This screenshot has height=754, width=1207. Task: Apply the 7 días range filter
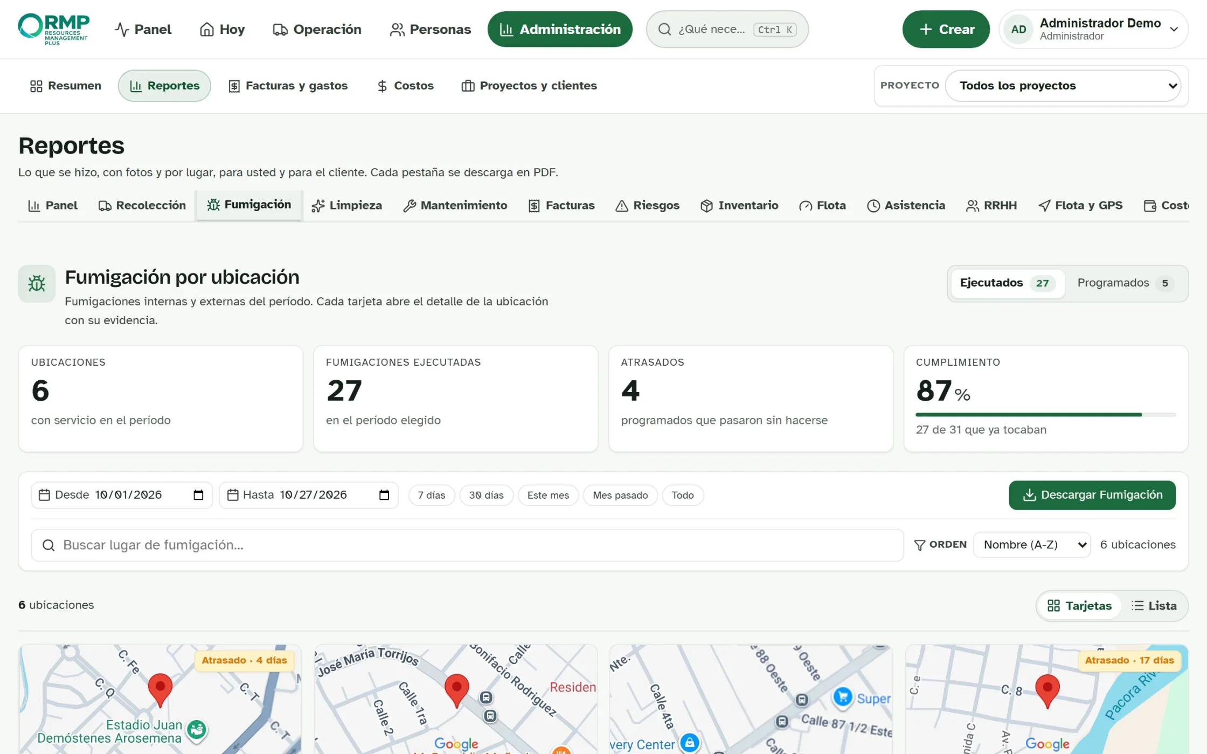point(431,495)
